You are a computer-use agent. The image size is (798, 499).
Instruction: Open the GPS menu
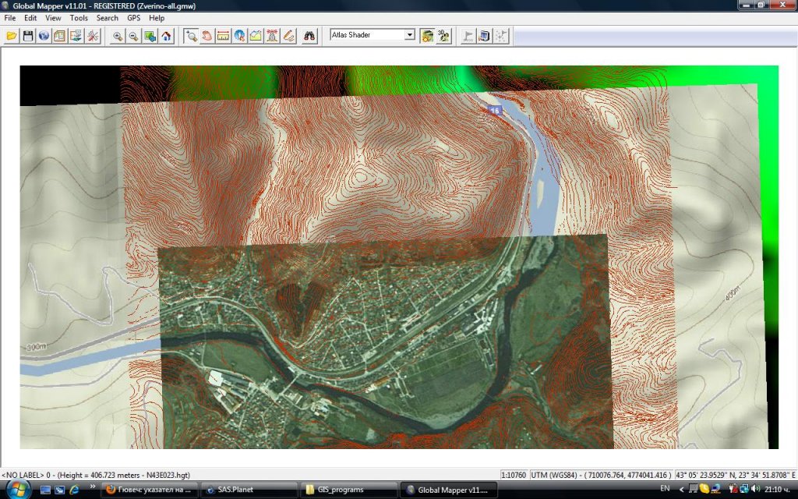click(133, 17)
